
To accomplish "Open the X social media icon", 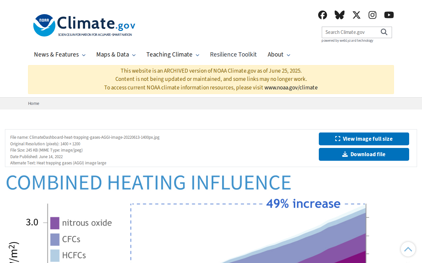I will 356,15.
